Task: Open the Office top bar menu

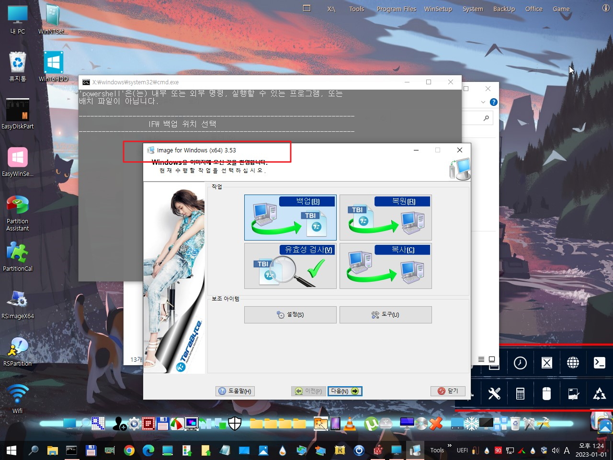Action: [x=534, y=9]
